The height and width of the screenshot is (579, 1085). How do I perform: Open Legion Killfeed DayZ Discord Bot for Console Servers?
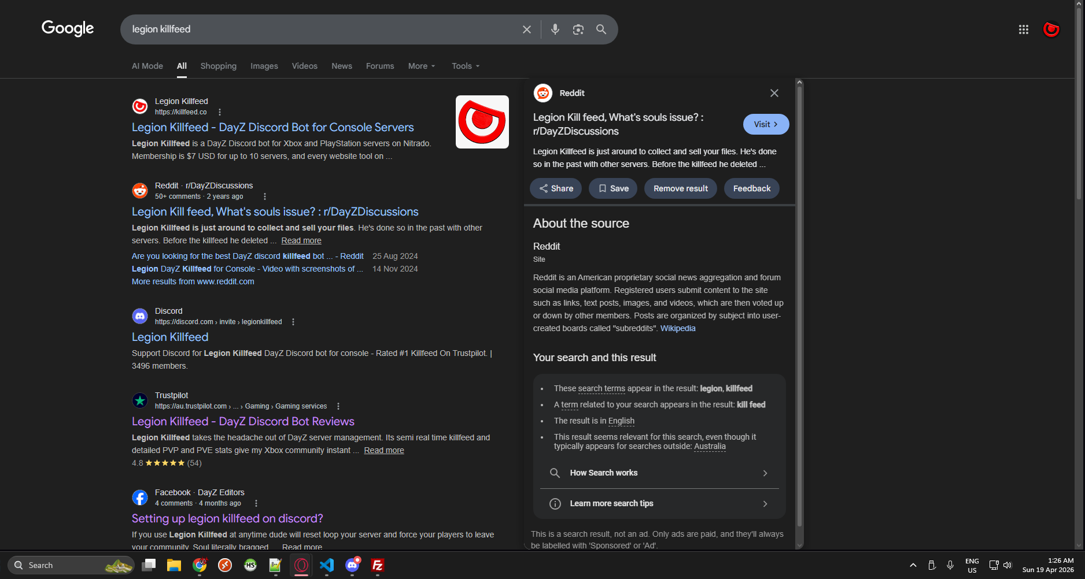click(x=273, y=127)
